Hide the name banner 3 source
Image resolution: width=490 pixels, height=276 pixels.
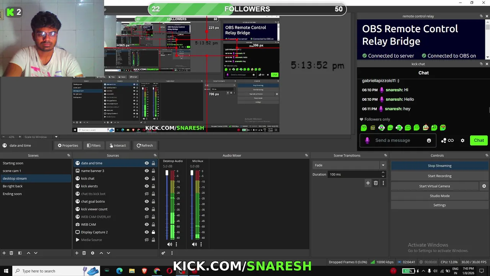tap(147, 171)
